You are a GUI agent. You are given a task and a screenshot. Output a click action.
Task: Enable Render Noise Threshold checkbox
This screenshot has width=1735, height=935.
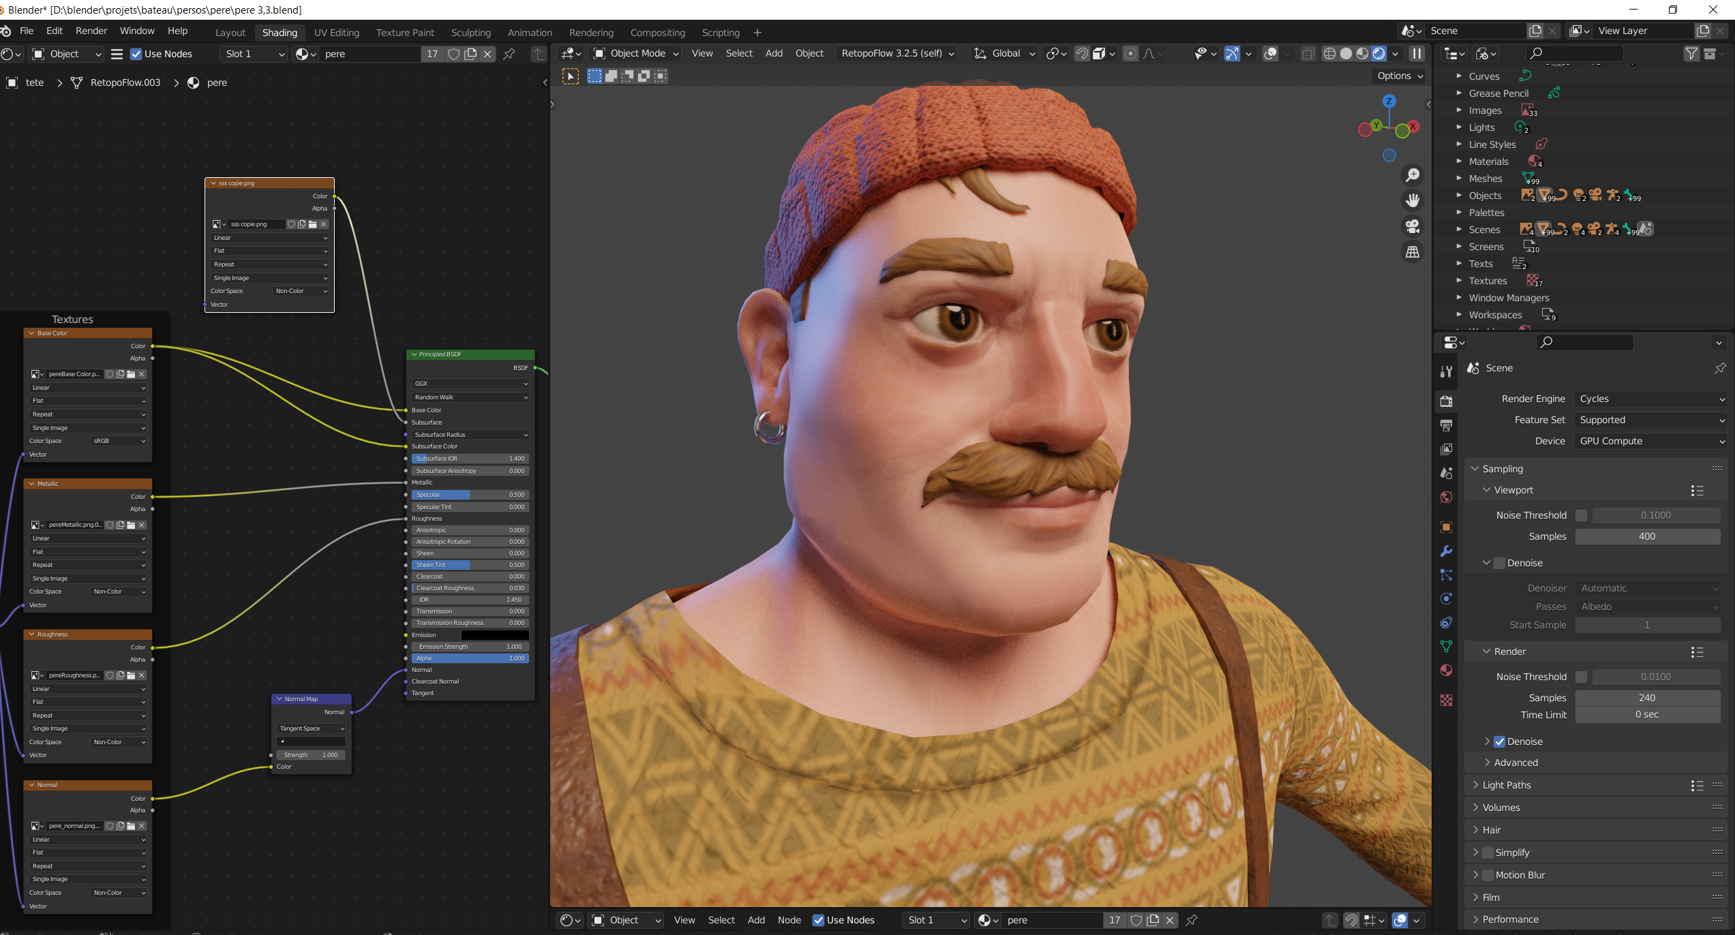coord(1582,677)
